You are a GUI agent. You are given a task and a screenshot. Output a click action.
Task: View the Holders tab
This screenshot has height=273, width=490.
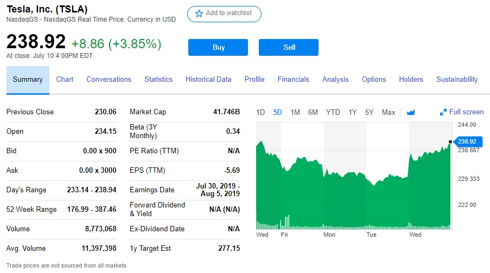click(x=411, y=80)
